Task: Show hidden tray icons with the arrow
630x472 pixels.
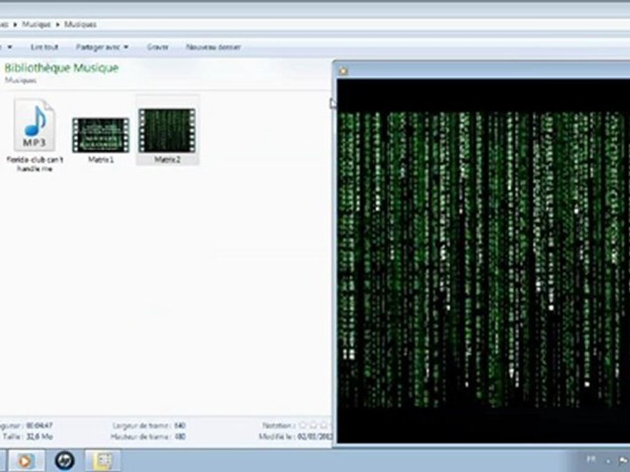Action: click(x=608, y=461)
